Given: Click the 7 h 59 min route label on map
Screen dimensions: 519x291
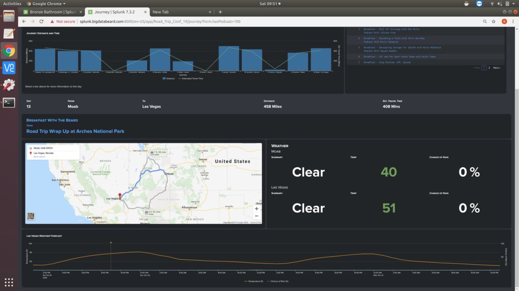Looking at the screenshot, I should tap(158, 153).
